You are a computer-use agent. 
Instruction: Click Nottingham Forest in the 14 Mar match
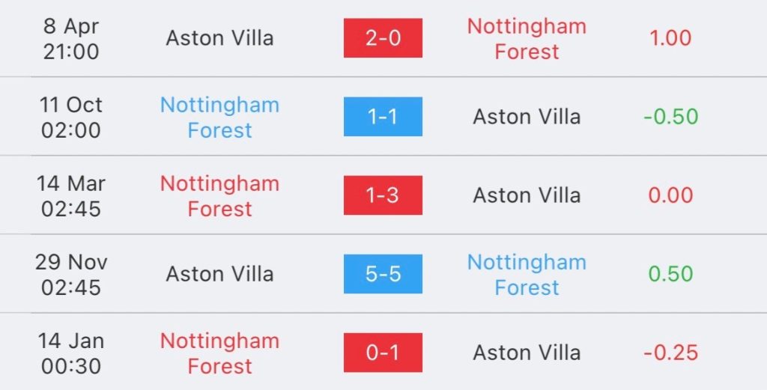coord(219,196)
